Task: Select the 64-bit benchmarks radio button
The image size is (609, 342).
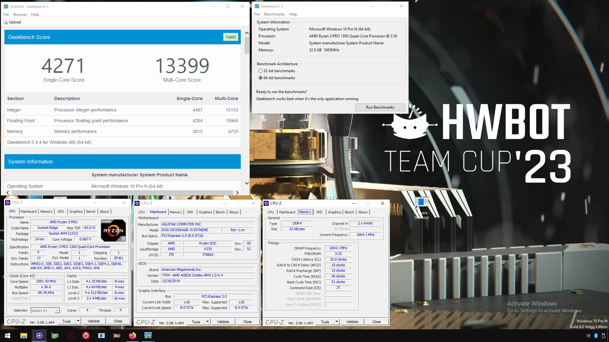Action: pos(260,78)
